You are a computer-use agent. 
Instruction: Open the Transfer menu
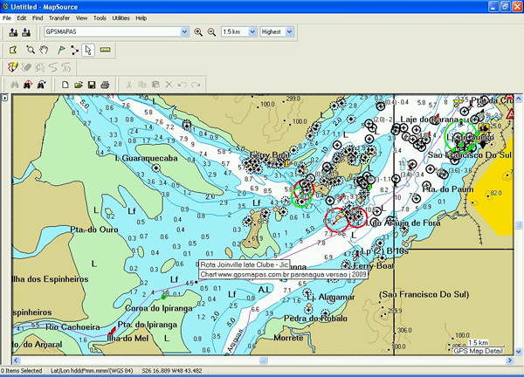pos(60,17)
